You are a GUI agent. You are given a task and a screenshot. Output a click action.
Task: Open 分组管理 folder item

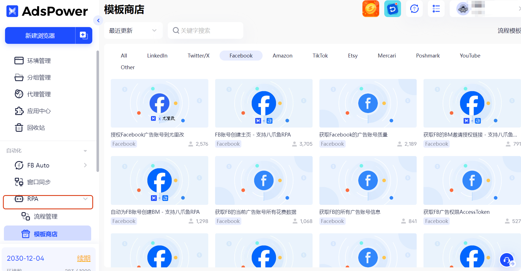point(39,77)
